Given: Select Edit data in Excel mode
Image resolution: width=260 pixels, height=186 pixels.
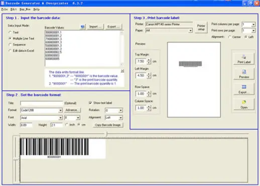Looking at the screenshot, I should (10, 51).
